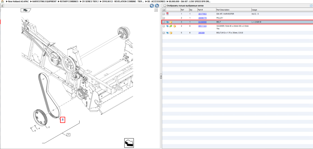The width and height of the screenshot is (313, 149).
Task: Open the CR SERIES TIER 2 breadcrumb
Action: (x=90, y=1)
